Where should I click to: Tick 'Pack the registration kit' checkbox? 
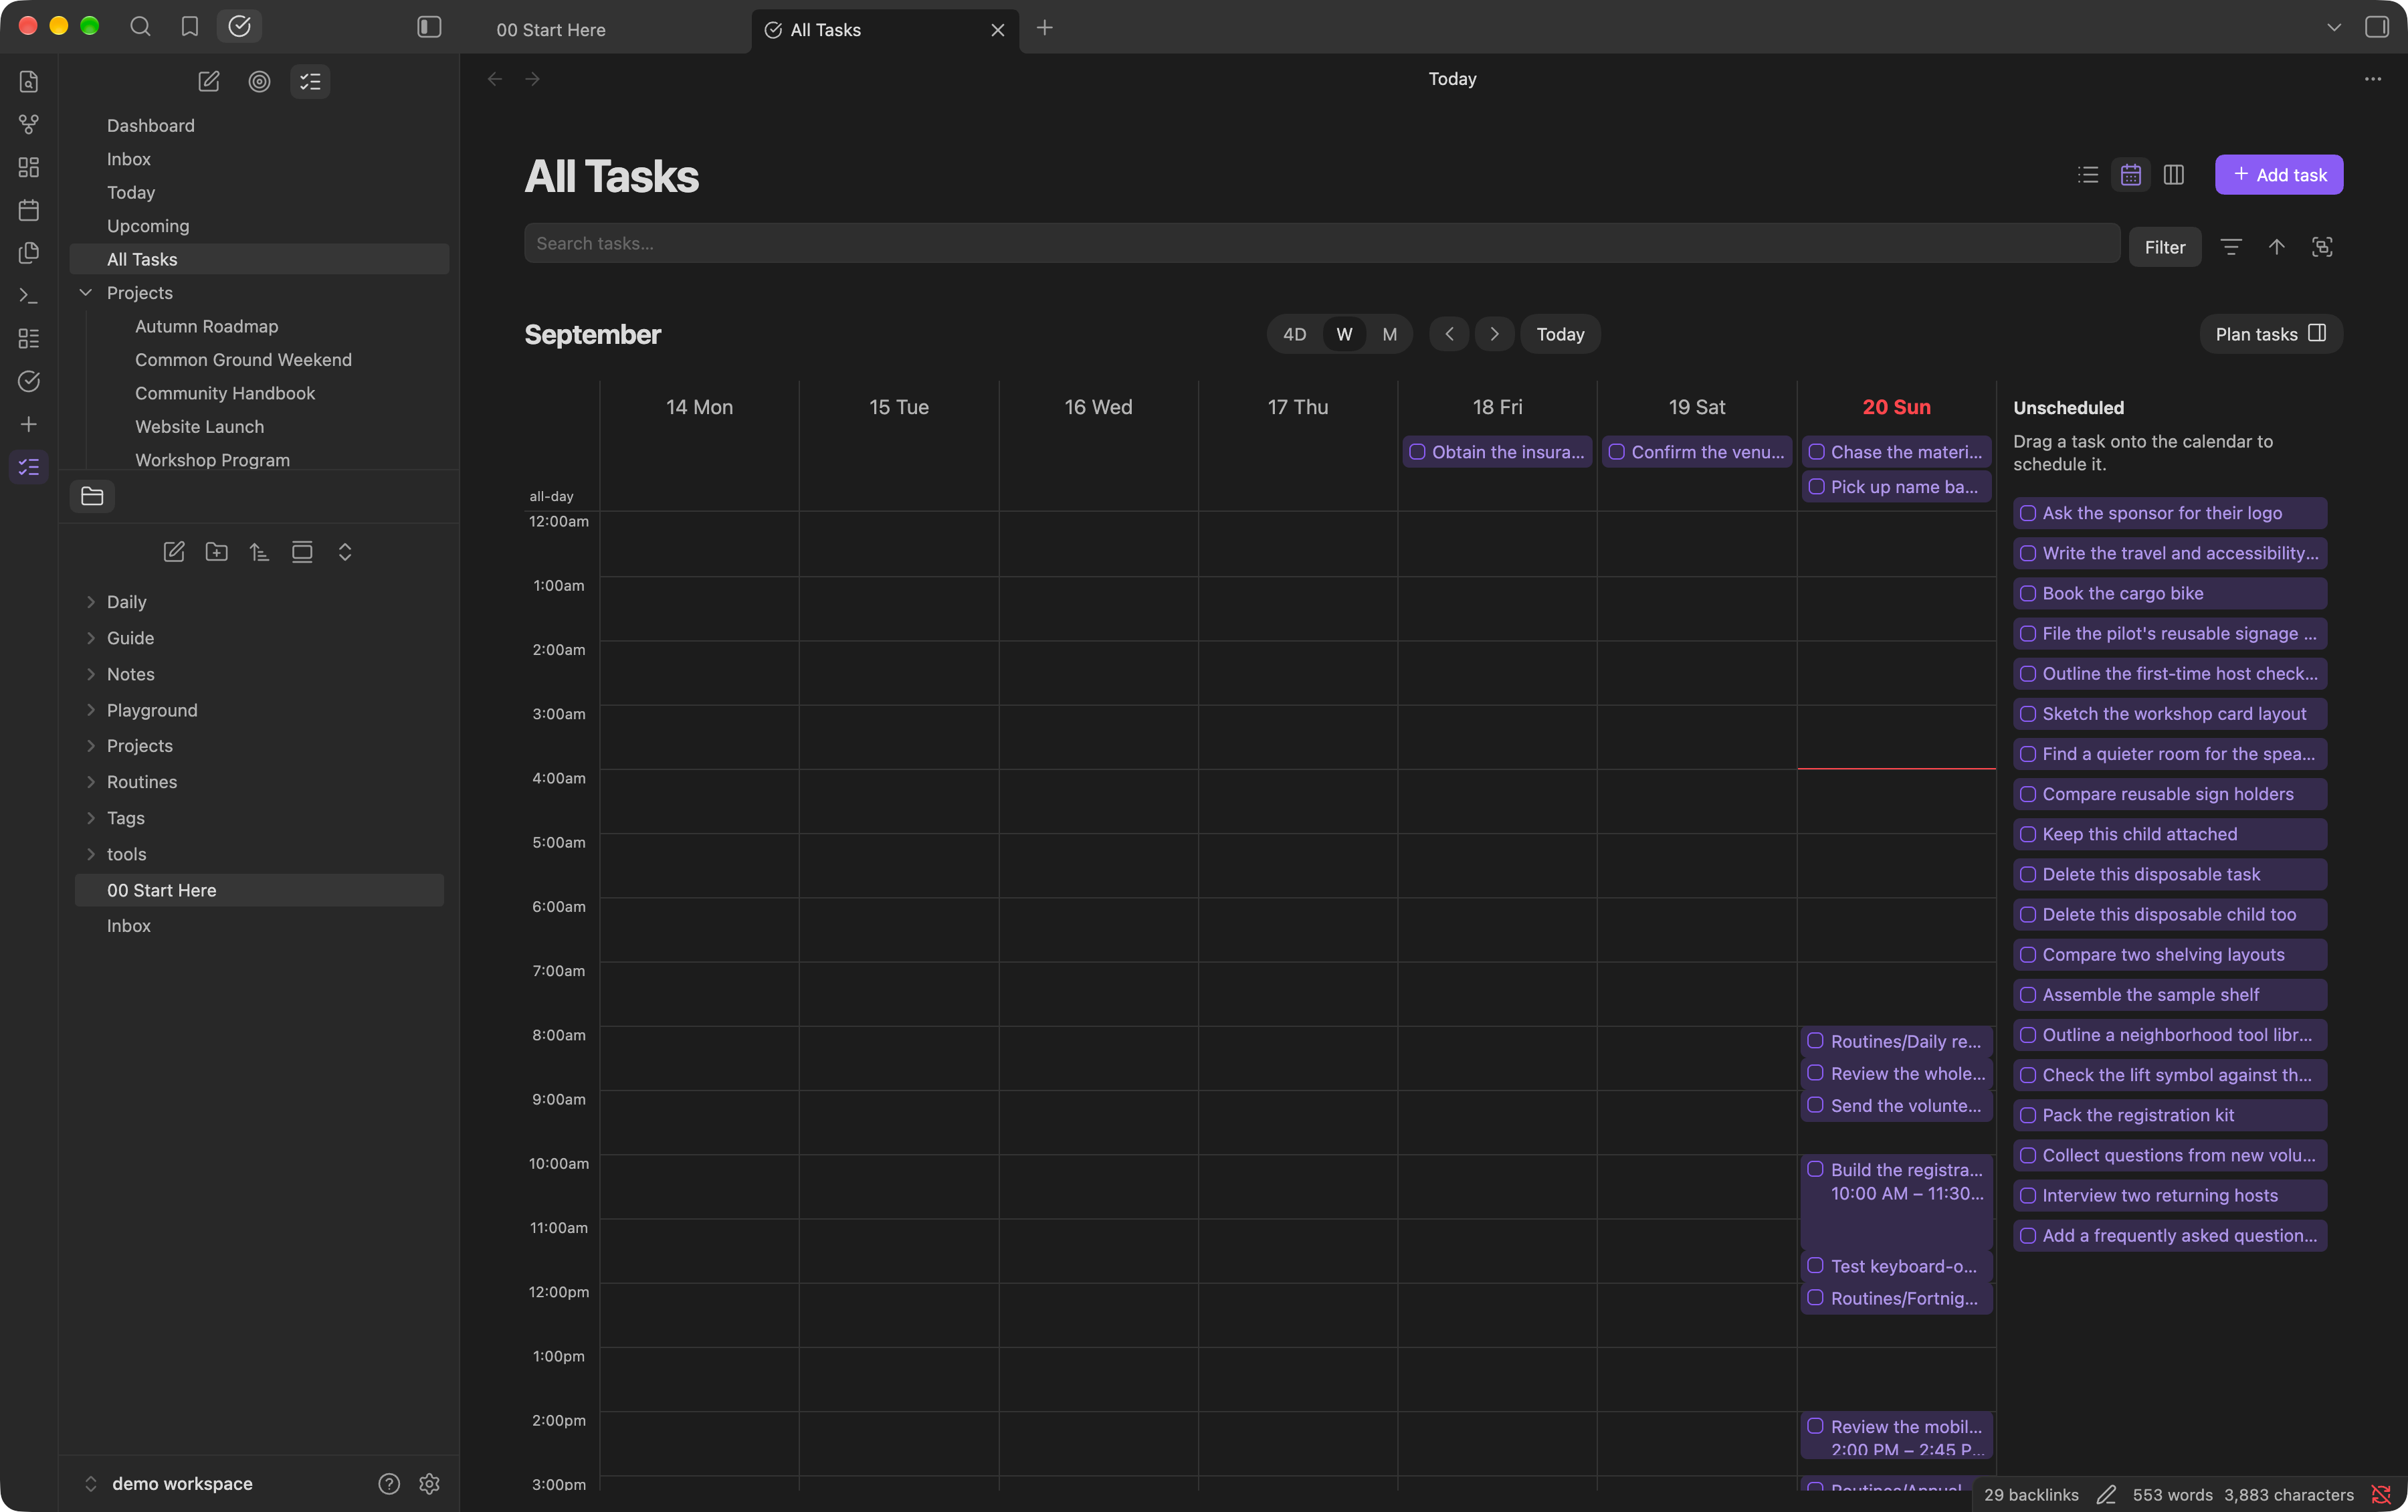click(x=2028, y=1115)
